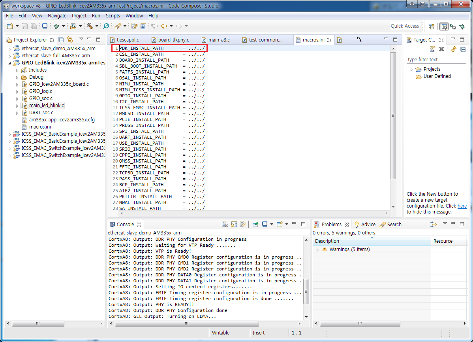Click the Save All toolbar icon

pyautogui.click(x=34, y=26)
